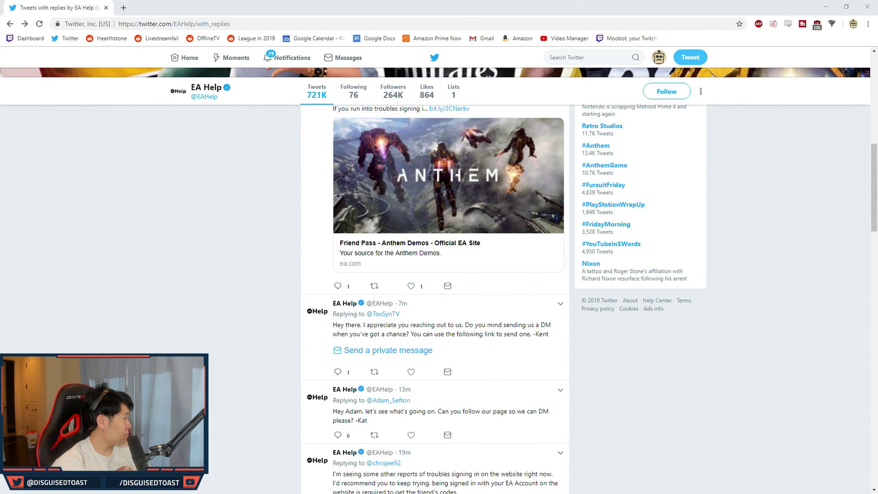The image size is (878, 494).
Task: Open the Nixon trending topic
Action: tap(590, 263)
